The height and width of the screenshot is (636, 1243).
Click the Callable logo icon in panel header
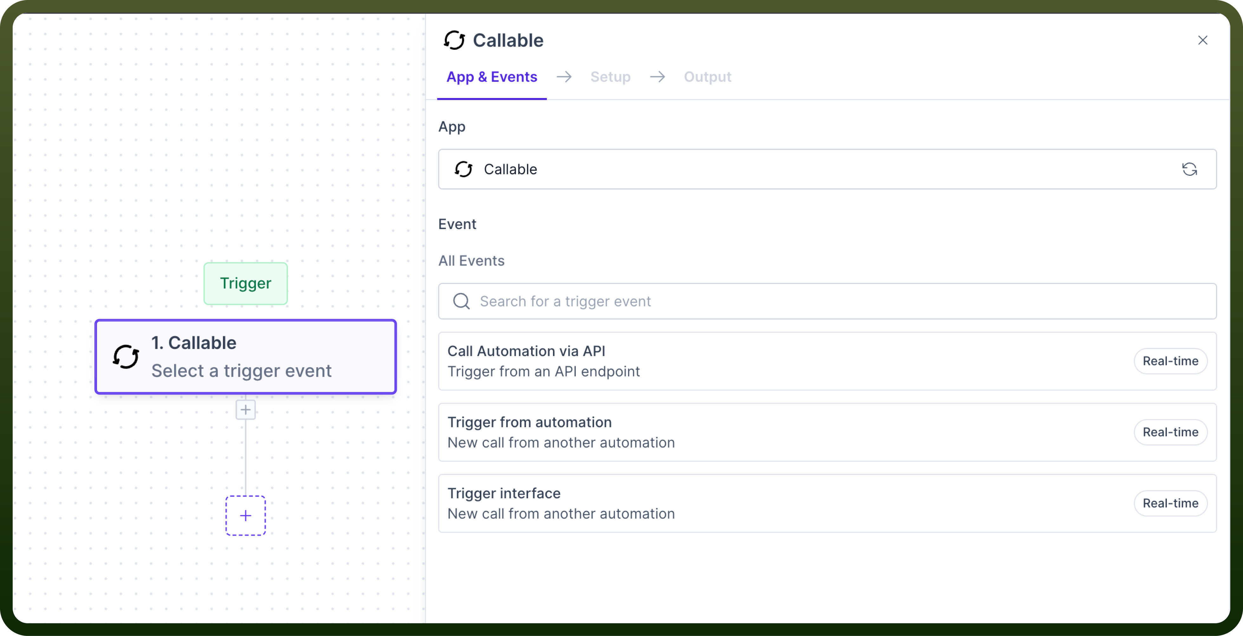point(454,40)
